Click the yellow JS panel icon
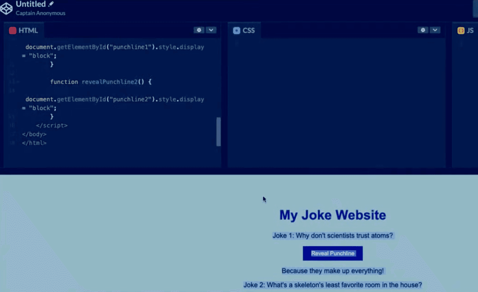The width and height of the screenshot is (478, 292). pos(461,30)
